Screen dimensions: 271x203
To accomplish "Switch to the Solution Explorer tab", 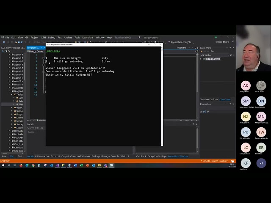I will tap(209, 99).
